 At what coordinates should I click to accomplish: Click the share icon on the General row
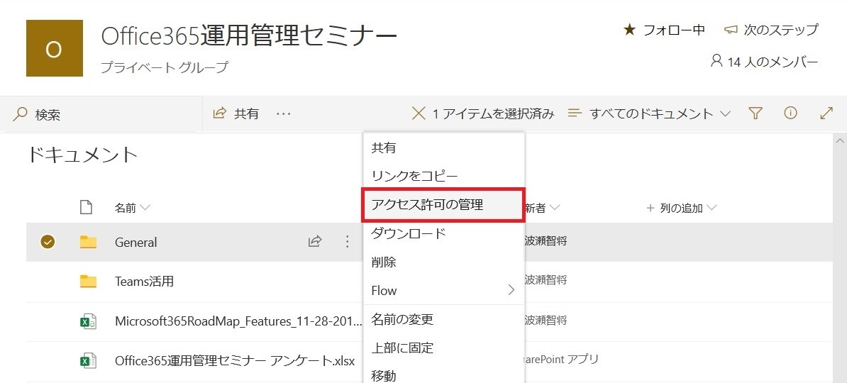pos(315,241)
